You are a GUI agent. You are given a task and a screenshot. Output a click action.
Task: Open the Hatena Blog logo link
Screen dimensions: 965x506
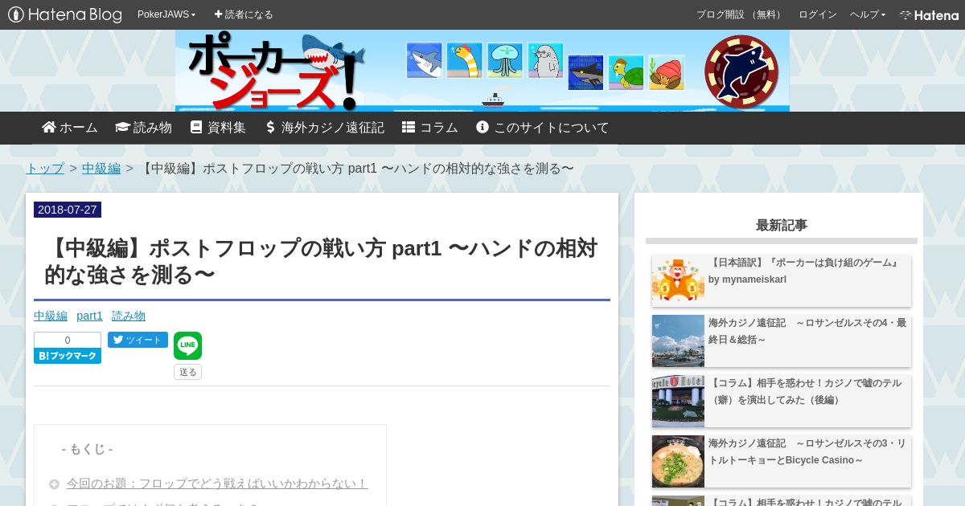click(65, 14)
